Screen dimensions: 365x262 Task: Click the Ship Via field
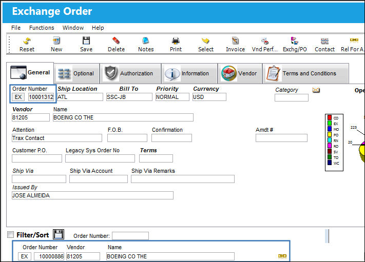click(39, 179)
